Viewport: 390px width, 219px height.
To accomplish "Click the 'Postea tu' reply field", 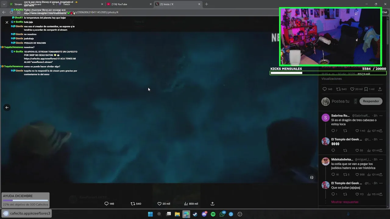I will pos(340,101).
